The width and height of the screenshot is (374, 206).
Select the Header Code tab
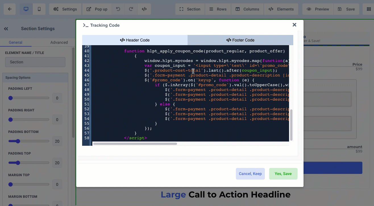[135, 40]
